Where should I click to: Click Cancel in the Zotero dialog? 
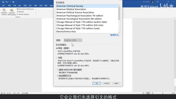coord(106,83)
